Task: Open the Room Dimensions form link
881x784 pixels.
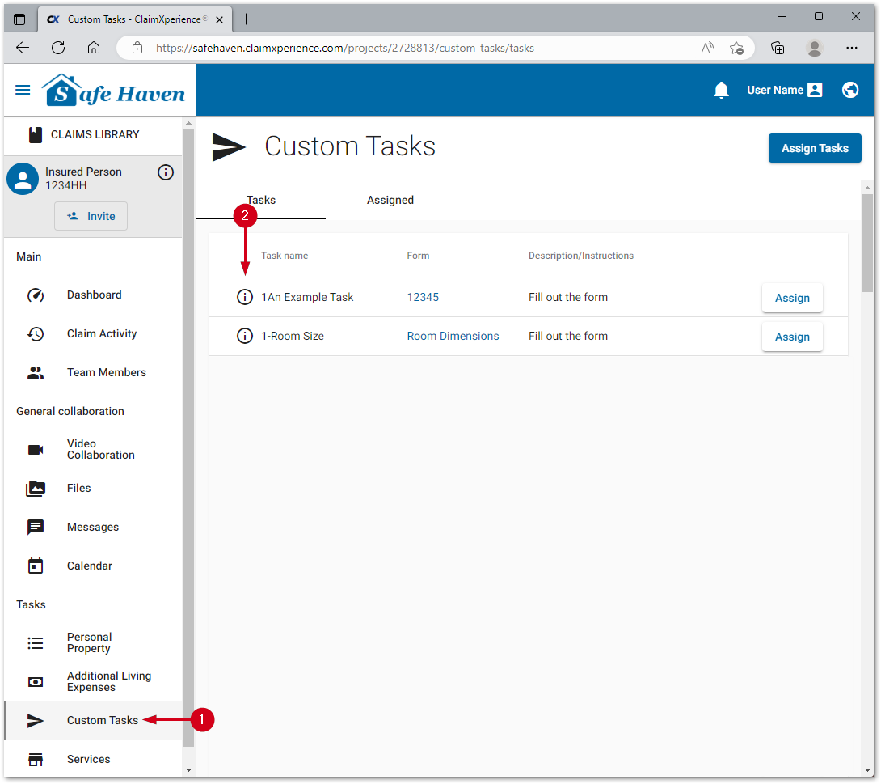Action: pyautogui.click(x=453, y=336)
